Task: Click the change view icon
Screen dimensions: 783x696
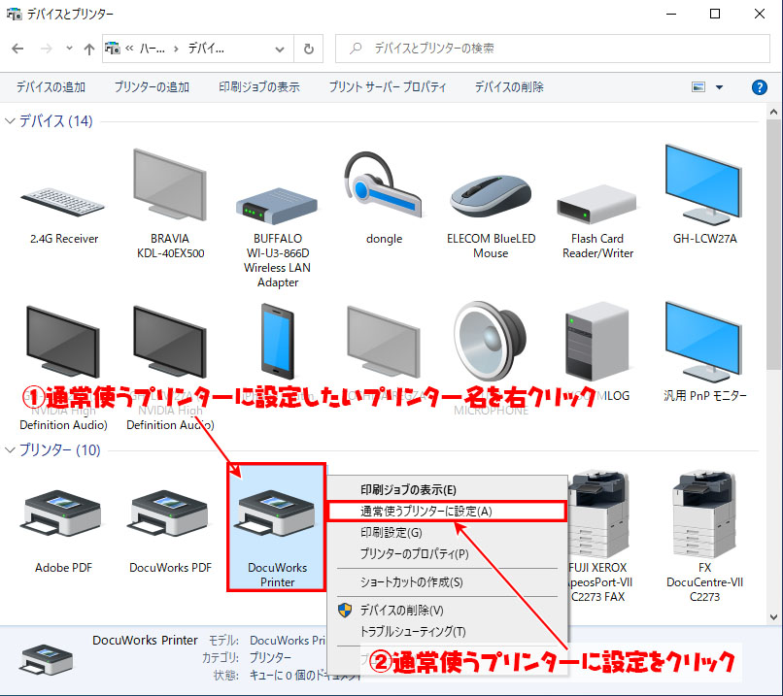Action: click(698, 87)
